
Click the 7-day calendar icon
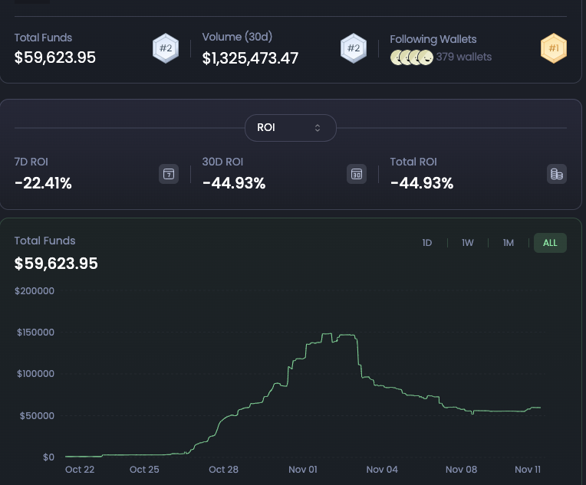tap(169, 174)
